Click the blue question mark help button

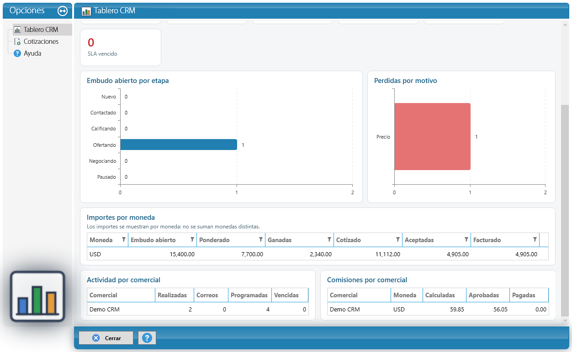pyautogui.click(x=147, y=338)
